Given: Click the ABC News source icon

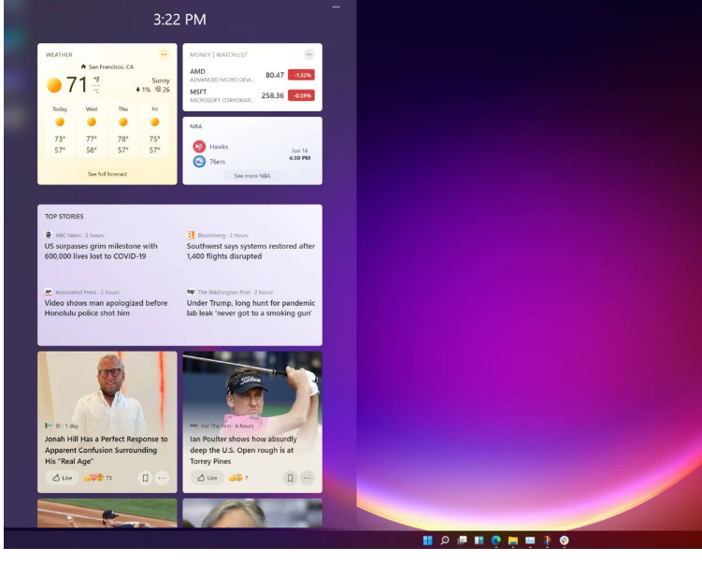Looking at the screenshot, I should tap(49, 235).
